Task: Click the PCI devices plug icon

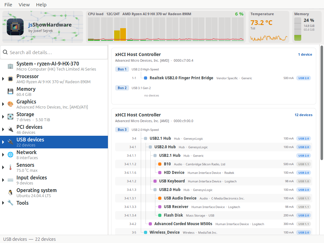Action: [x=10, y=129]
